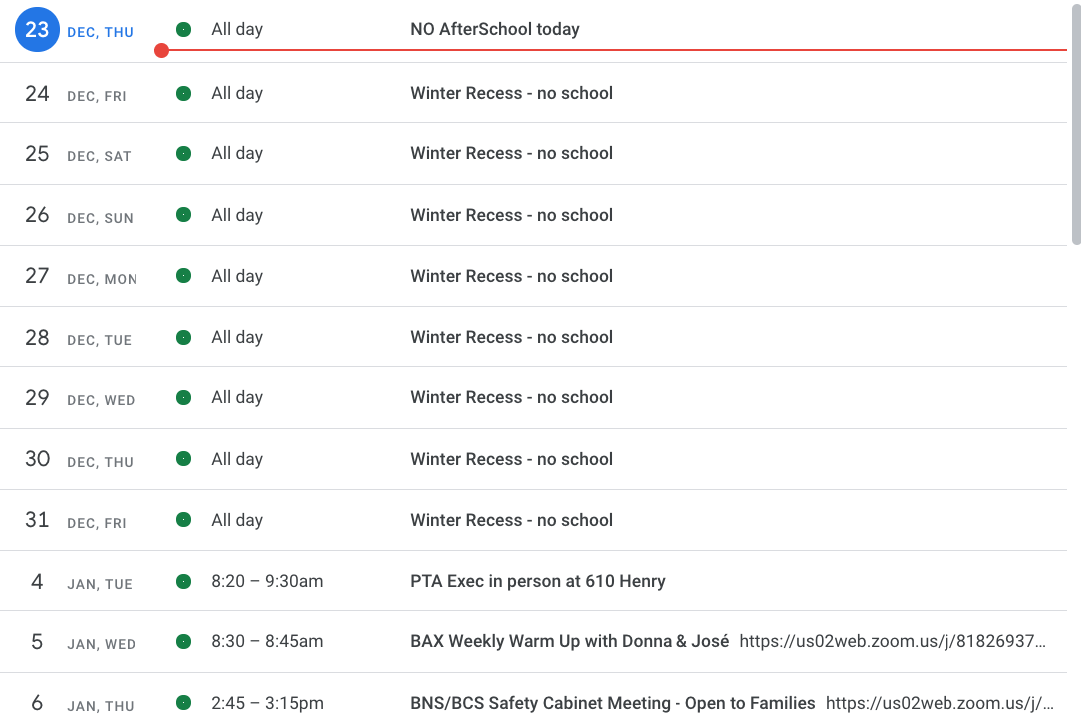Click 'All day' in the Dec 28 row
Screen dimensions: 1081x726
tap(237, 337)
